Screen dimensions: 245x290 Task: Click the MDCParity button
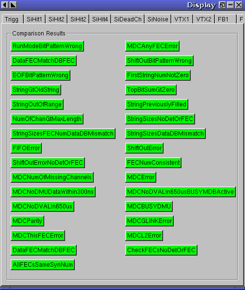pyautogui.click(x=27, y=221)
